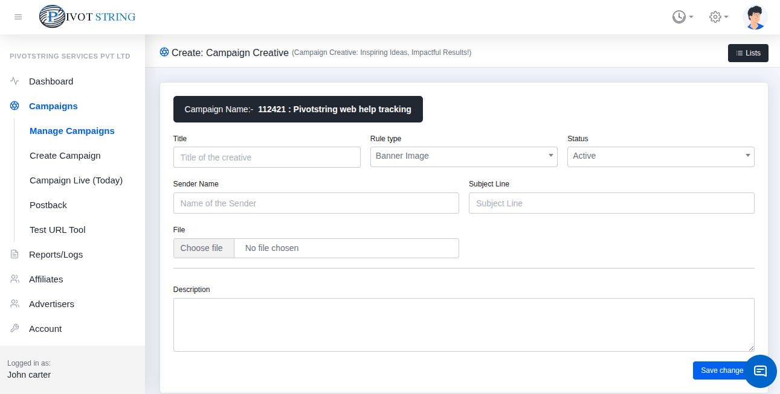Open the Lists view
This screenshot has width=780, height=394.
coord(748,53)
